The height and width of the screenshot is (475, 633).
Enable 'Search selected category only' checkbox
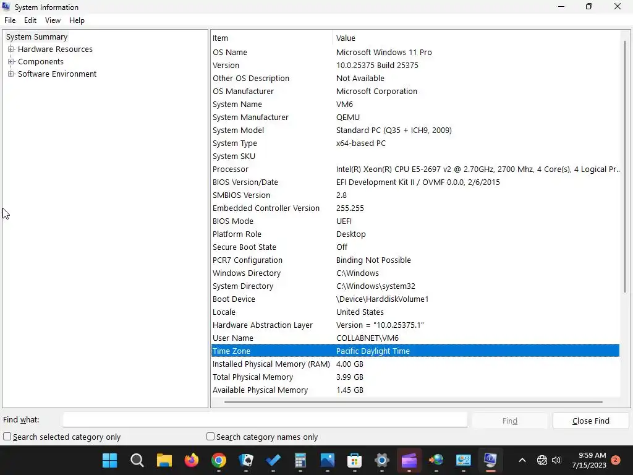[x=7, y=437]
